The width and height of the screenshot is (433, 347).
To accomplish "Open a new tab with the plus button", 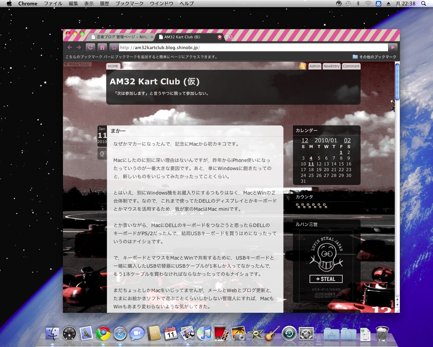I will point(229,37).
